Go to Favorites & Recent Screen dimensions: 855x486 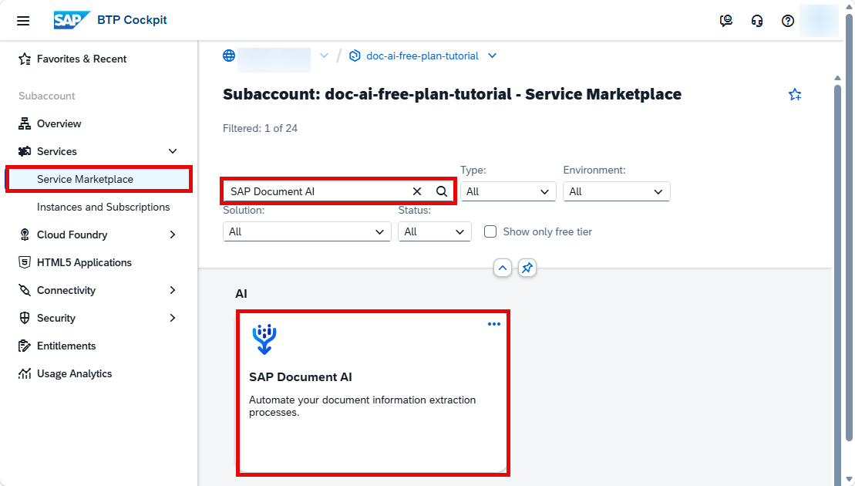coord(82,59)
